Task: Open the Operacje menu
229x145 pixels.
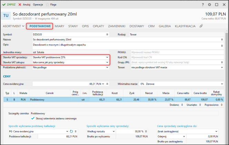Action: (x=38, y=5)
